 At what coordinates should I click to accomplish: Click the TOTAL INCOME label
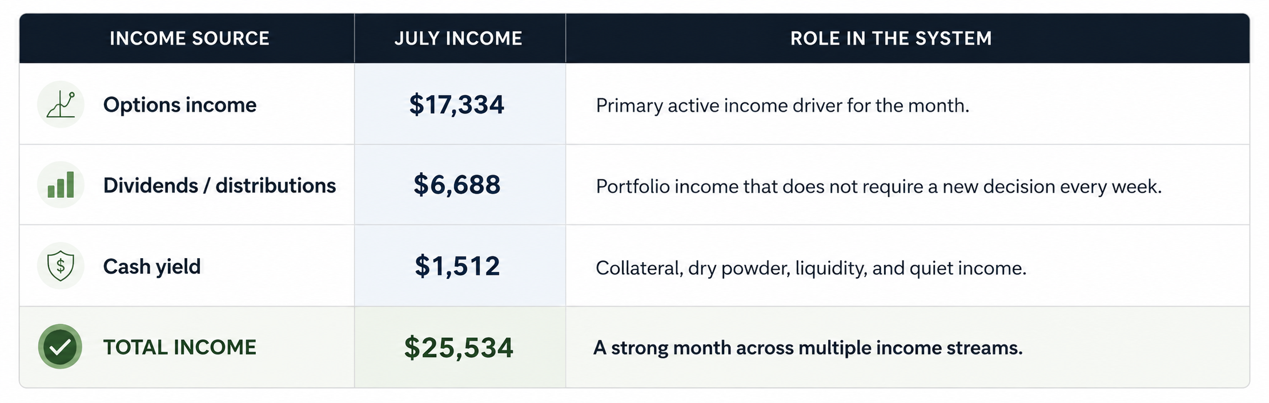(x=180, y=347)
